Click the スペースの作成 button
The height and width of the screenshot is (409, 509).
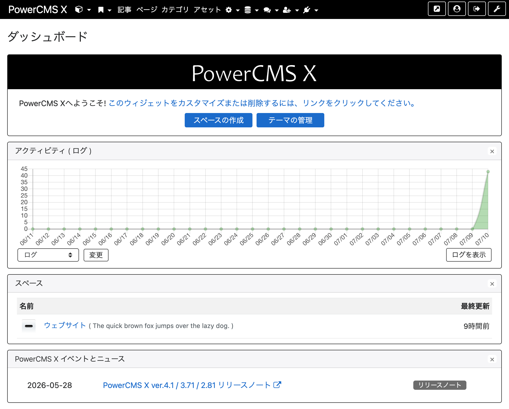pyautogui.click(x=219, y=120)
